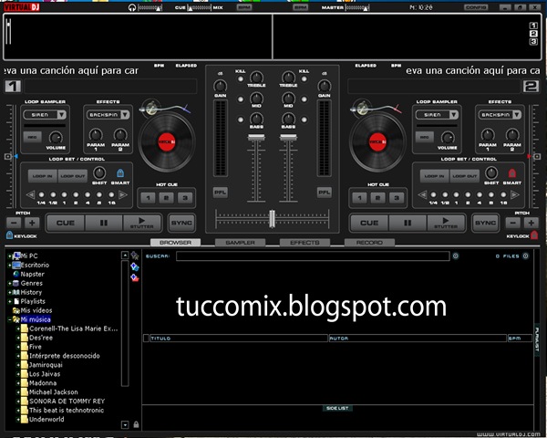Click the pause button on deck 1
The height and width of the screenshot is (438, 547).
[104, 223]
